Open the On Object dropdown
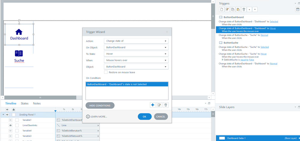The width and height of the screenshot is (300, 141). click(136, 47)
